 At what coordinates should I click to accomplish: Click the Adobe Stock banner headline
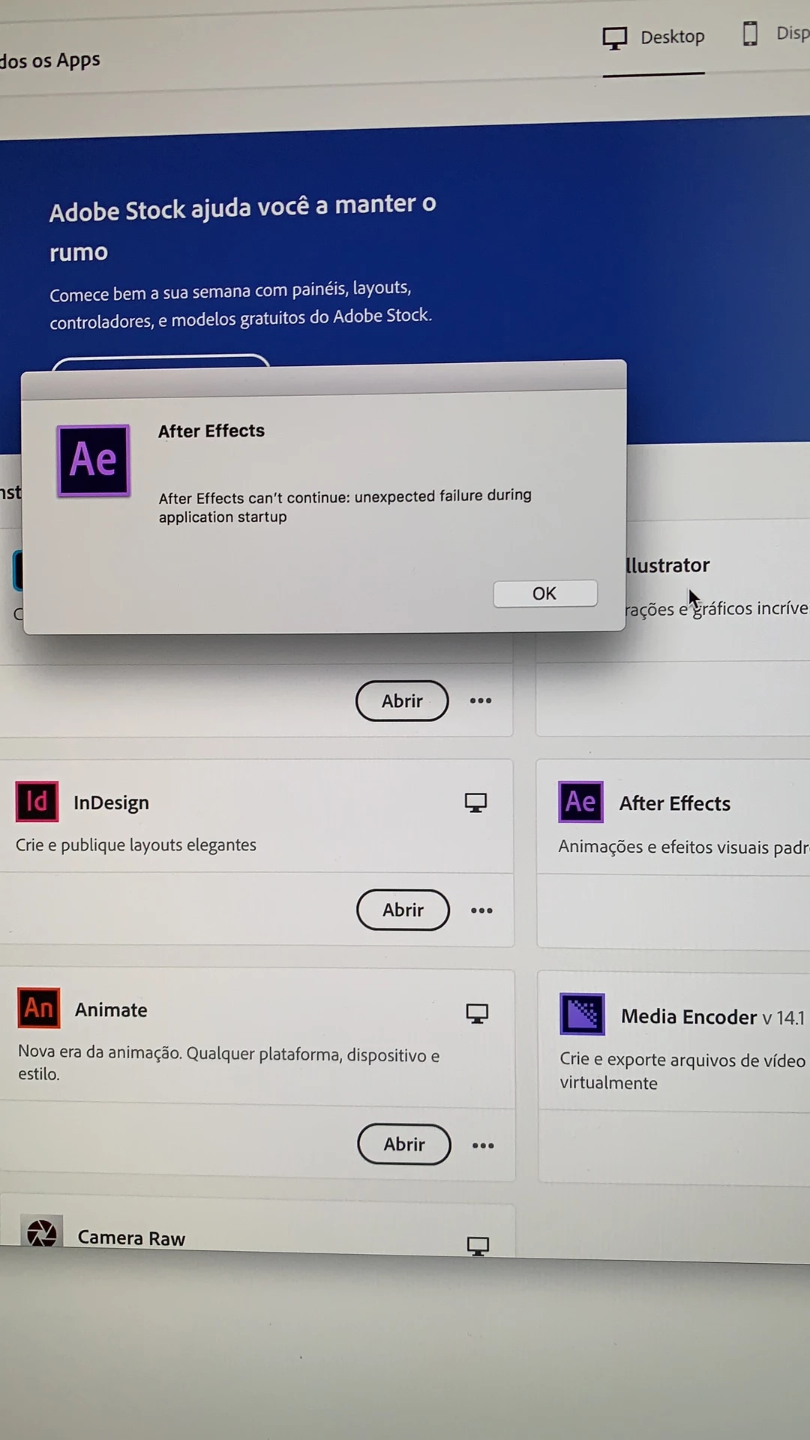tap(242, 229)
